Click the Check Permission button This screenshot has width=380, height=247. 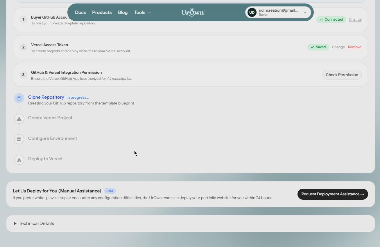(342, 75)
